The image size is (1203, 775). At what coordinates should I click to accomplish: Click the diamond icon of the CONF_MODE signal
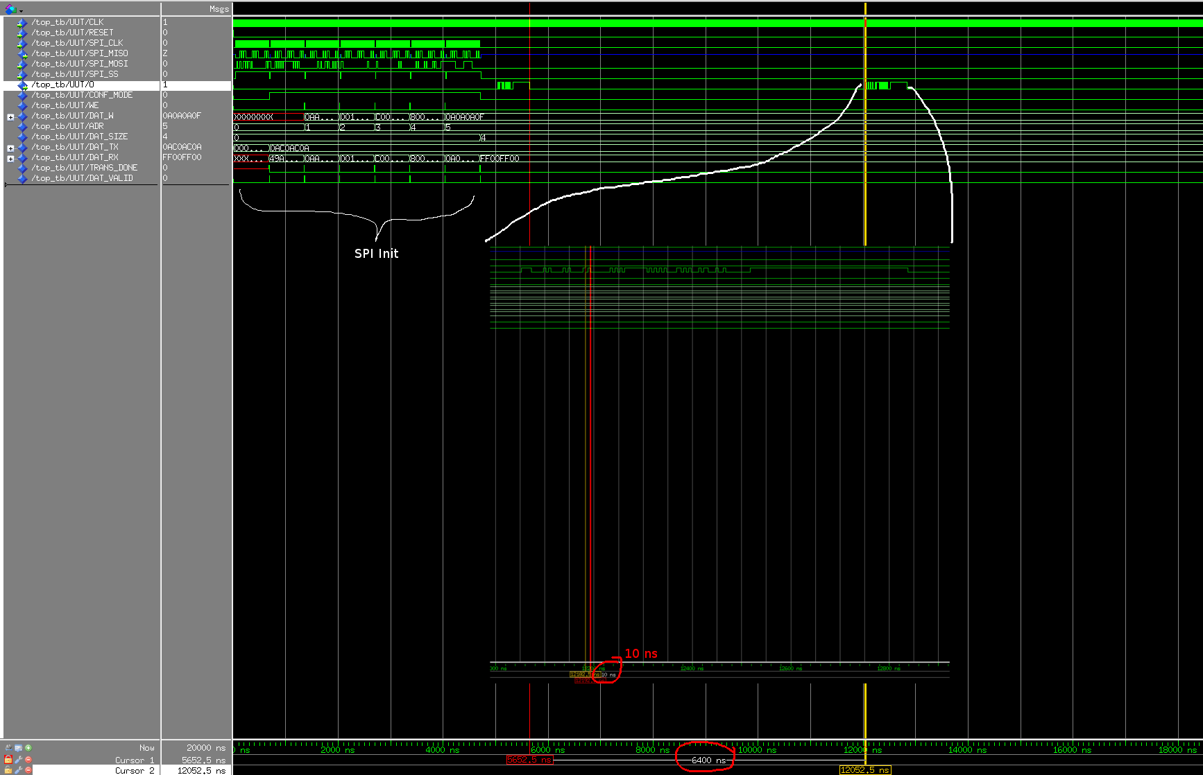[22, 95]
